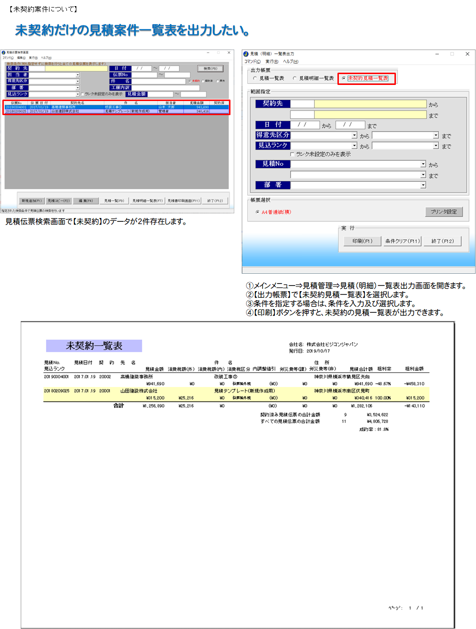476x629 pixels.
Task: Click 検索(F8) in the search window
Action: point(210,68)
